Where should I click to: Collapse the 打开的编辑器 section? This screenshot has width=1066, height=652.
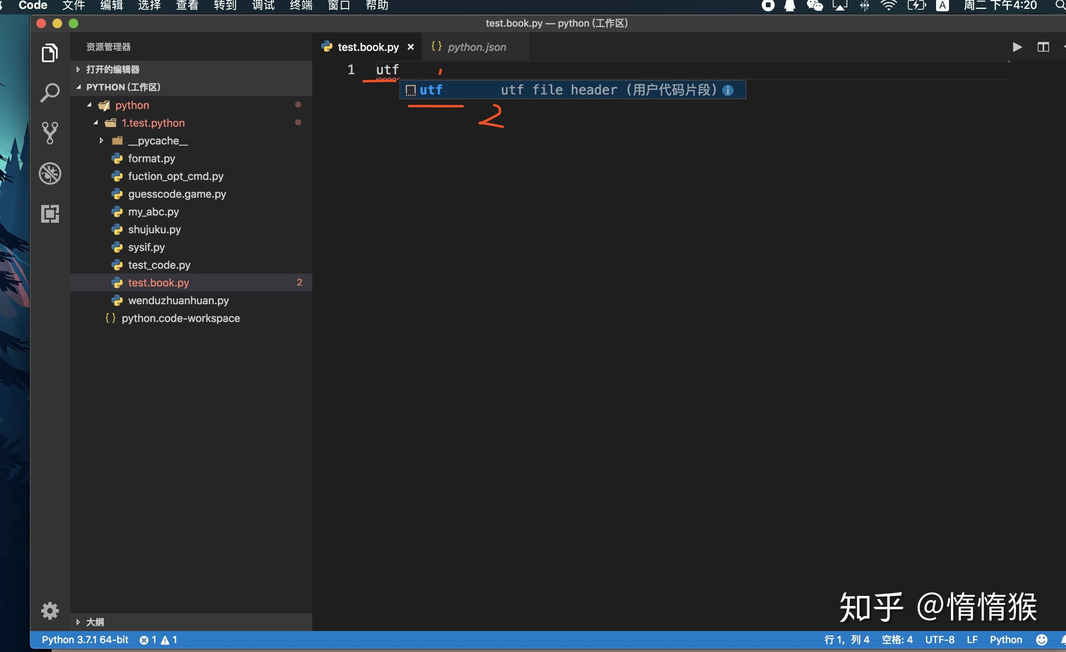[78, 69]
